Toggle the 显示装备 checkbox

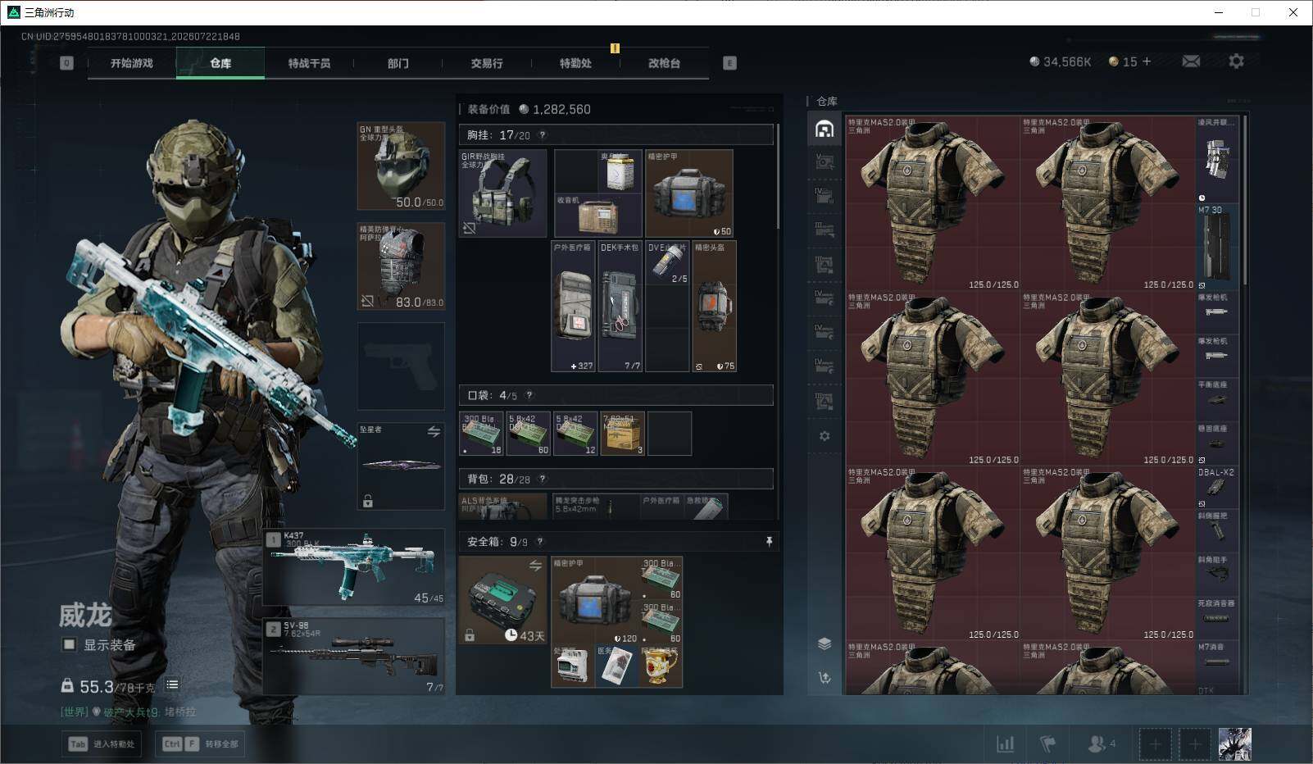(70, 645)
